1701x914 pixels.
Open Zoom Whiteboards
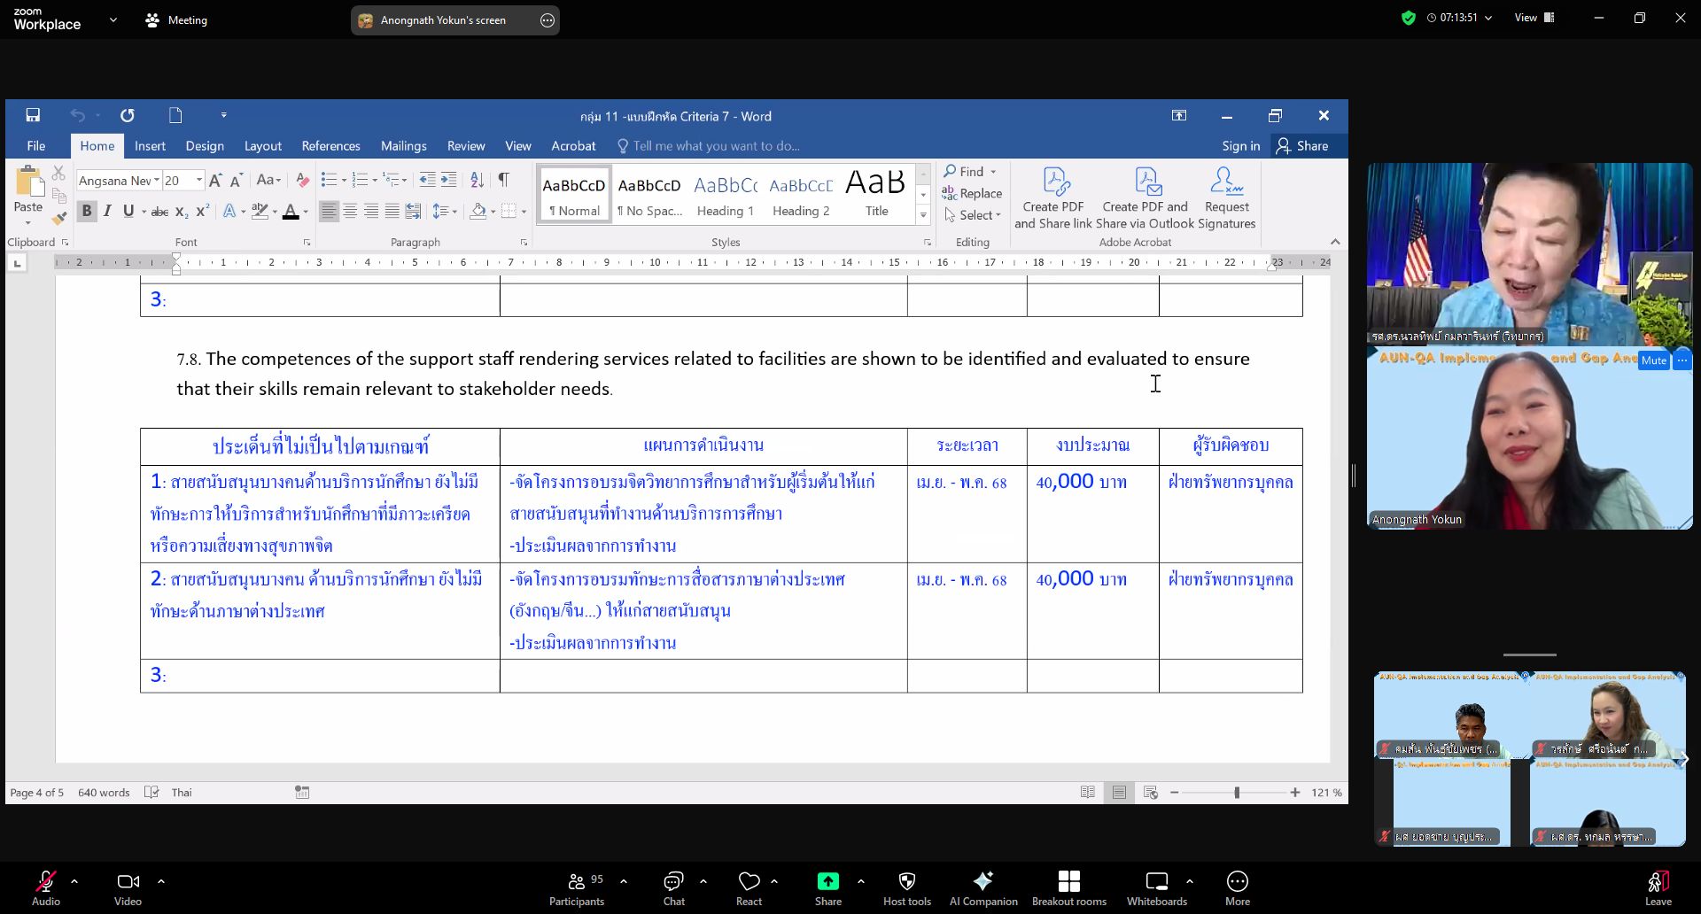coord(1157,888)
